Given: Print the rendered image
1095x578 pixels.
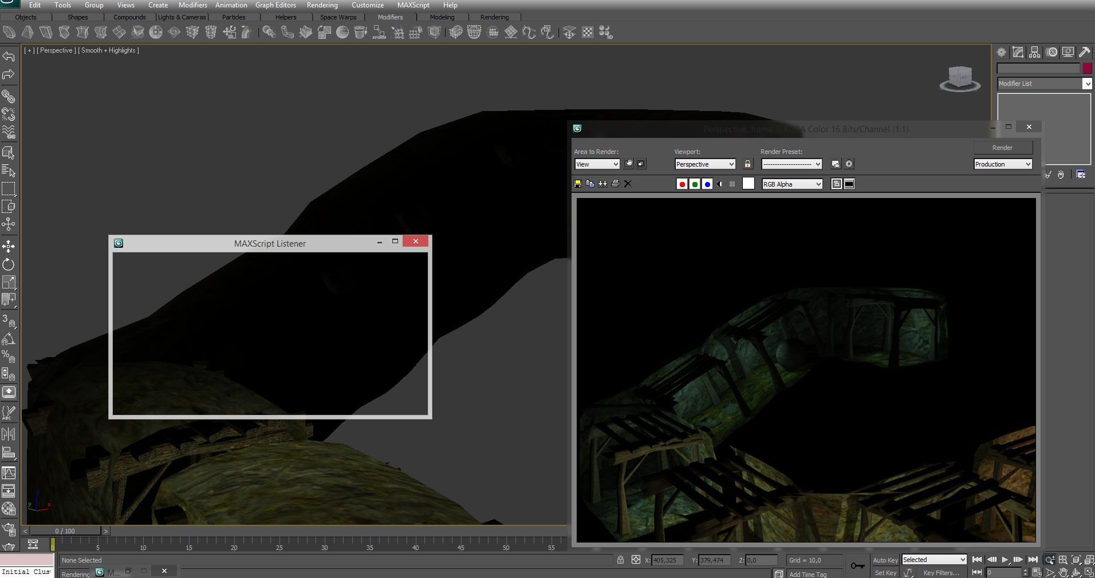Looking at the screenshot, I should point(616,184).
